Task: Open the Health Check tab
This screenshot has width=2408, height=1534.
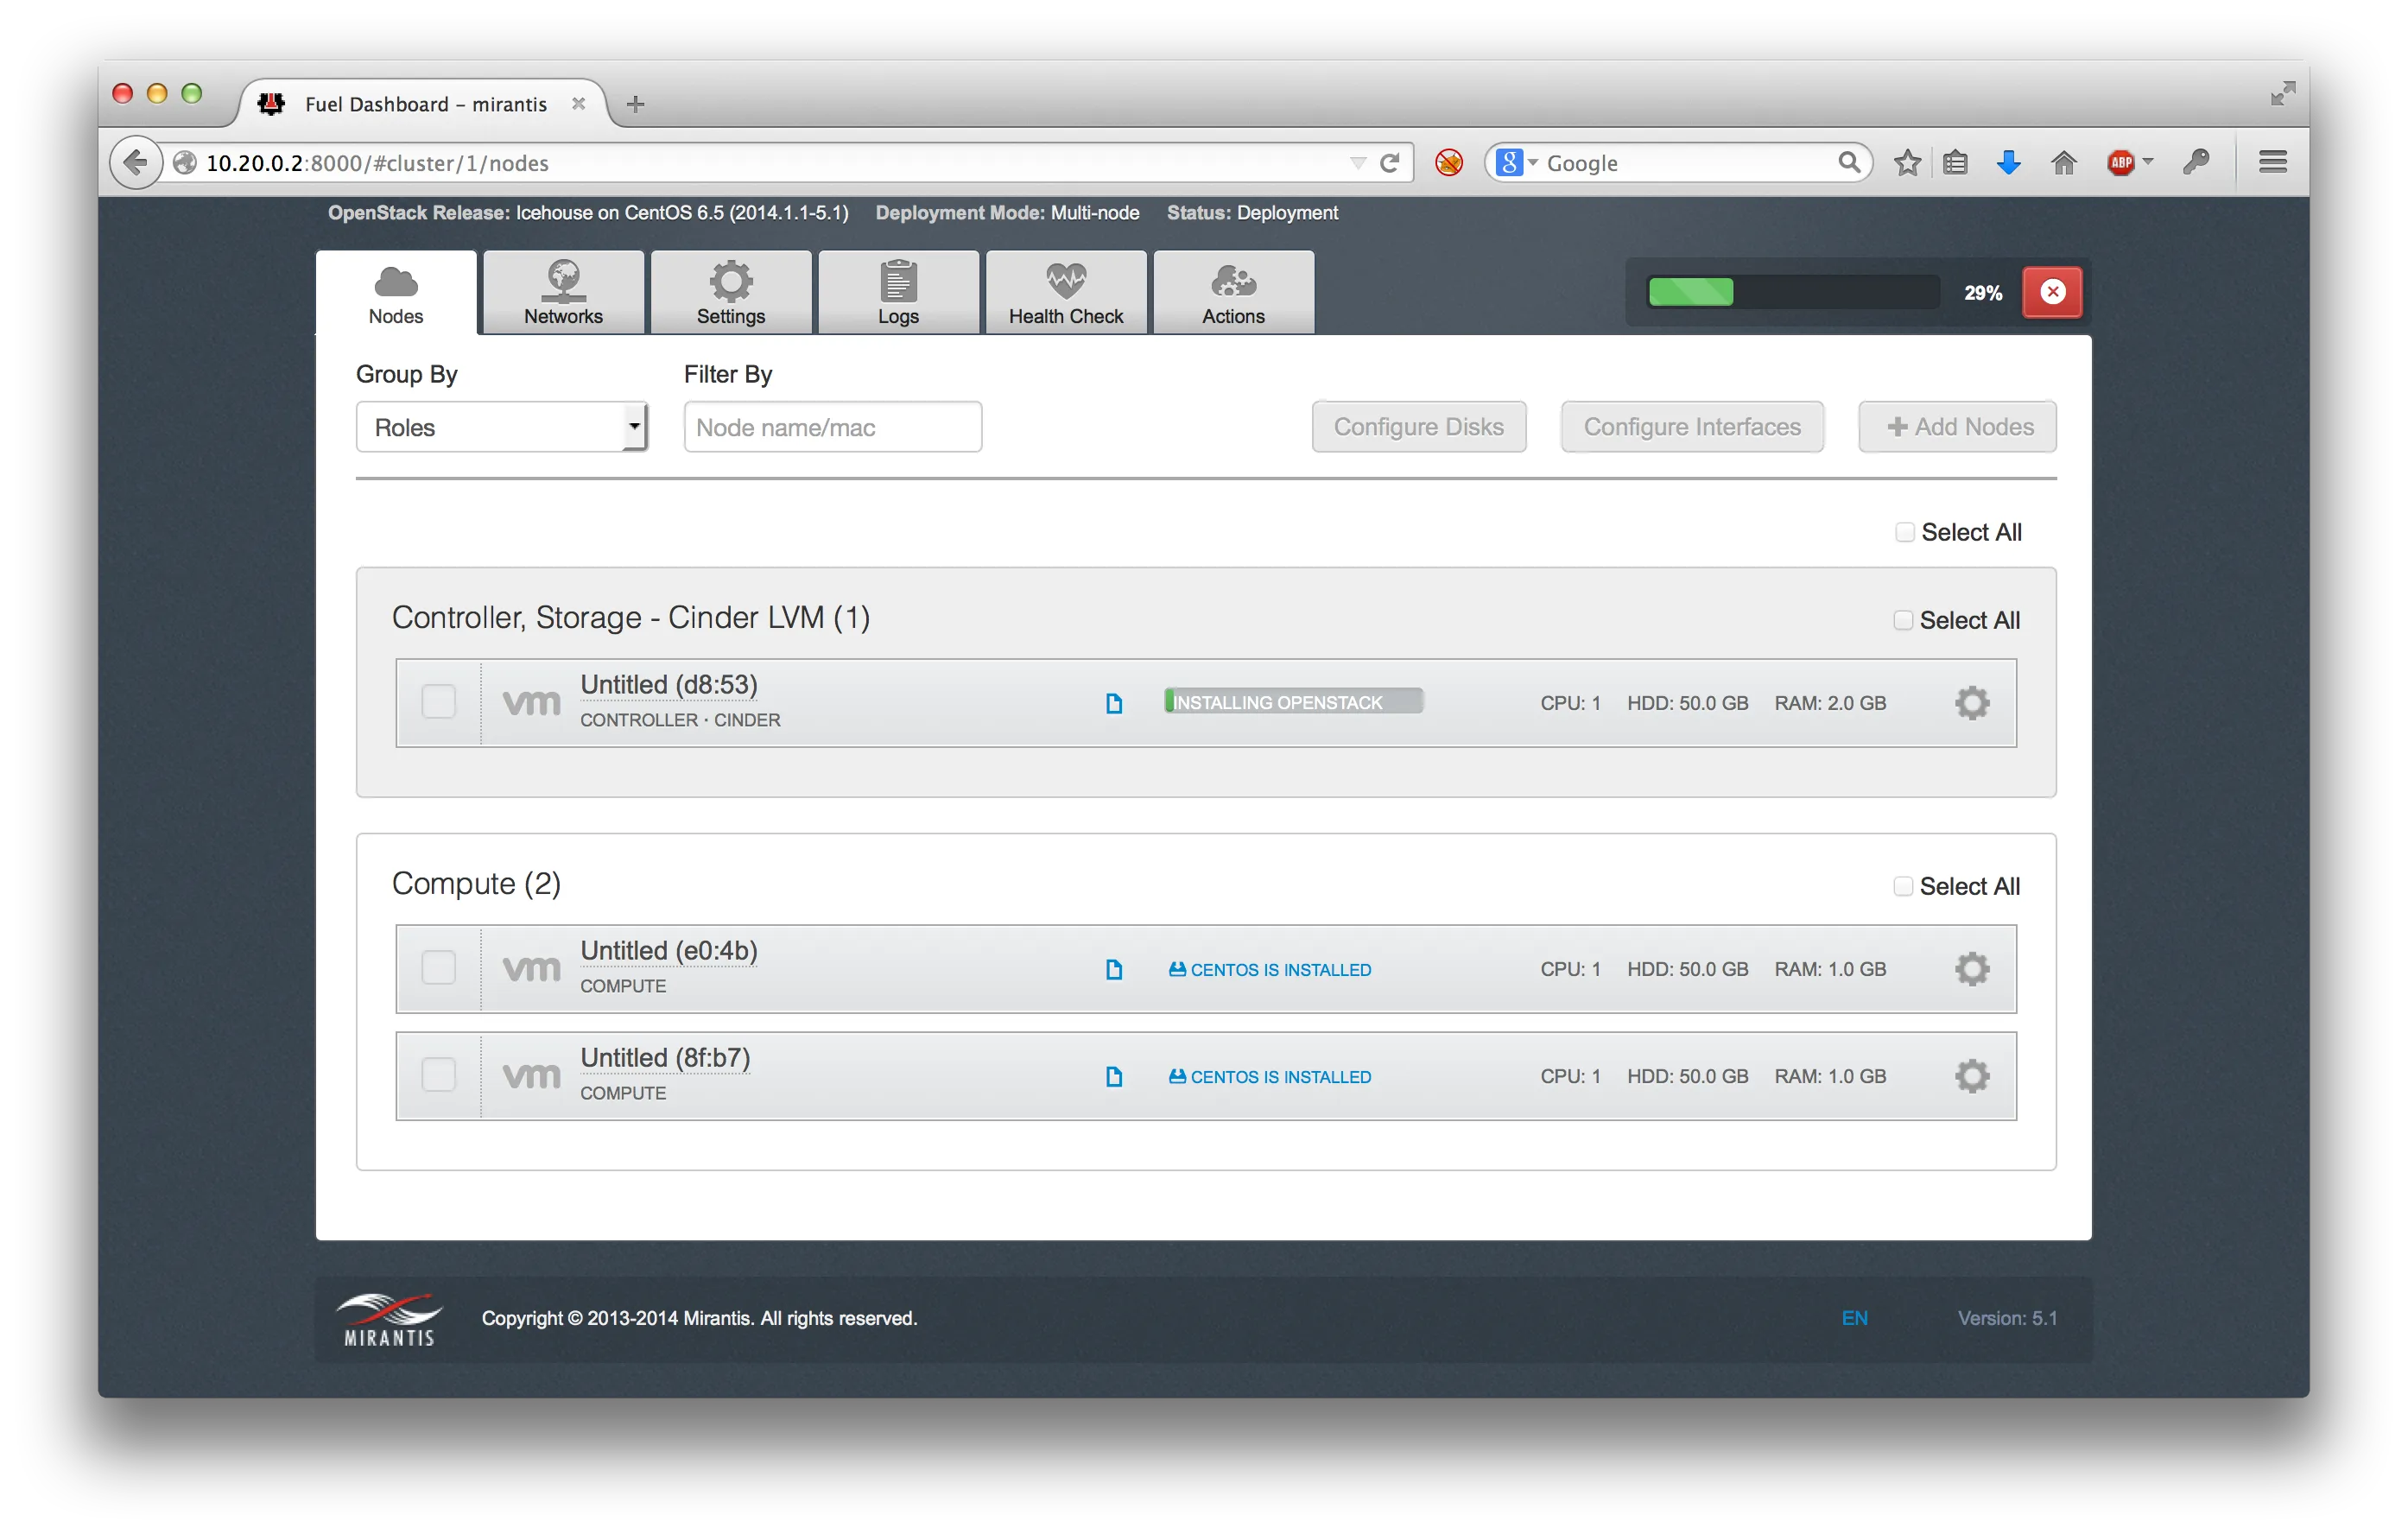Action: click(1066, 292)
